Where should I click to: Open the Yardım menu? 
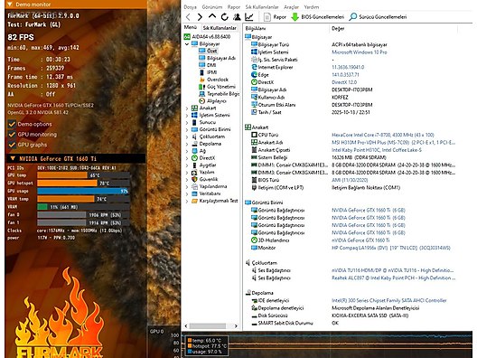[x=311, y=6]
